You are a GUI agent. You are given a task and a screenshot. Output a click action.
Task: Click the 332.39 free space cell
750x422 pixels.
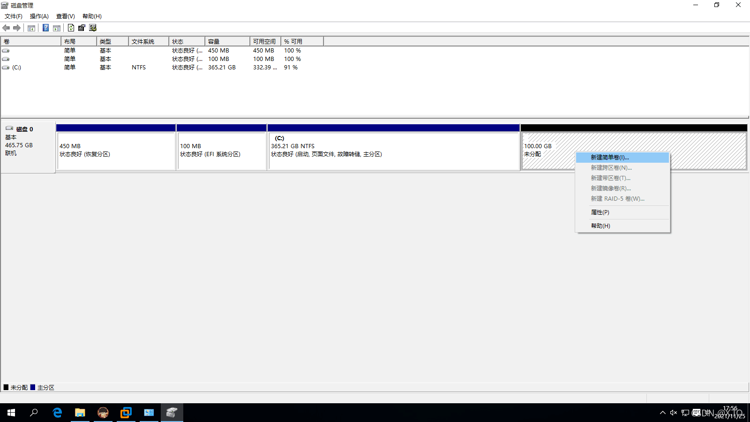tap(265, 68)
